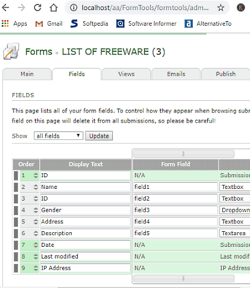
Task: Bookmark this page with the star icon
Action: (x=221, y=8)
